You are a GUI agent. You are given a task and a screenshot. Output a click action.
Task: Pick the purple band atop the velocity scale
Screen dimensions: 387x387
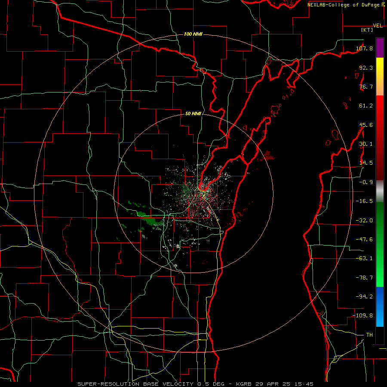tap(380, 48)
